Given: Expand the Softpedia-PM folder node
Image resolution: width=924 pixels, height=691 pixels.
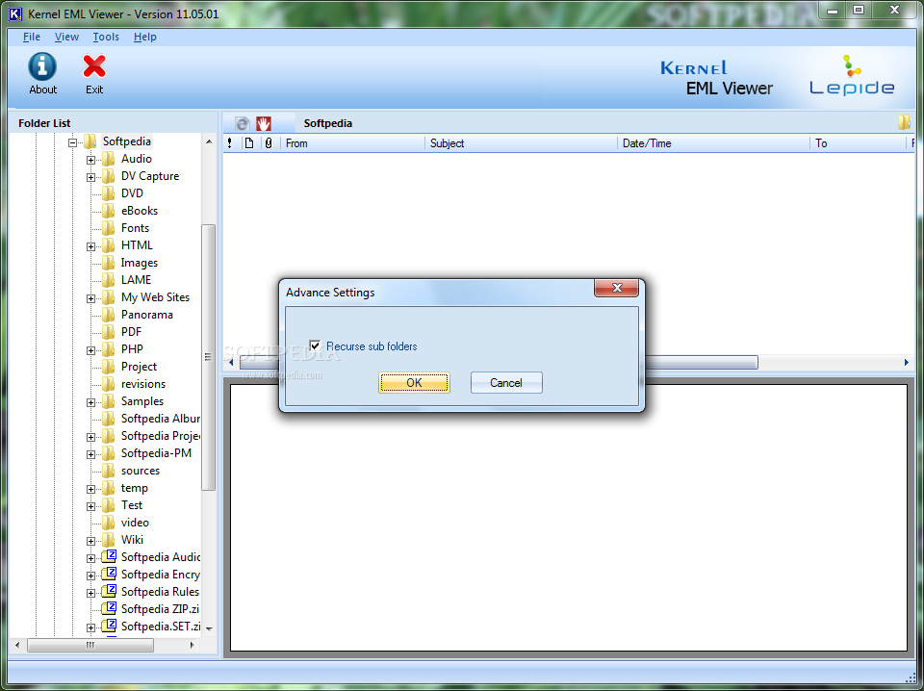Looking at the screenshot, I should coord(90,454).
